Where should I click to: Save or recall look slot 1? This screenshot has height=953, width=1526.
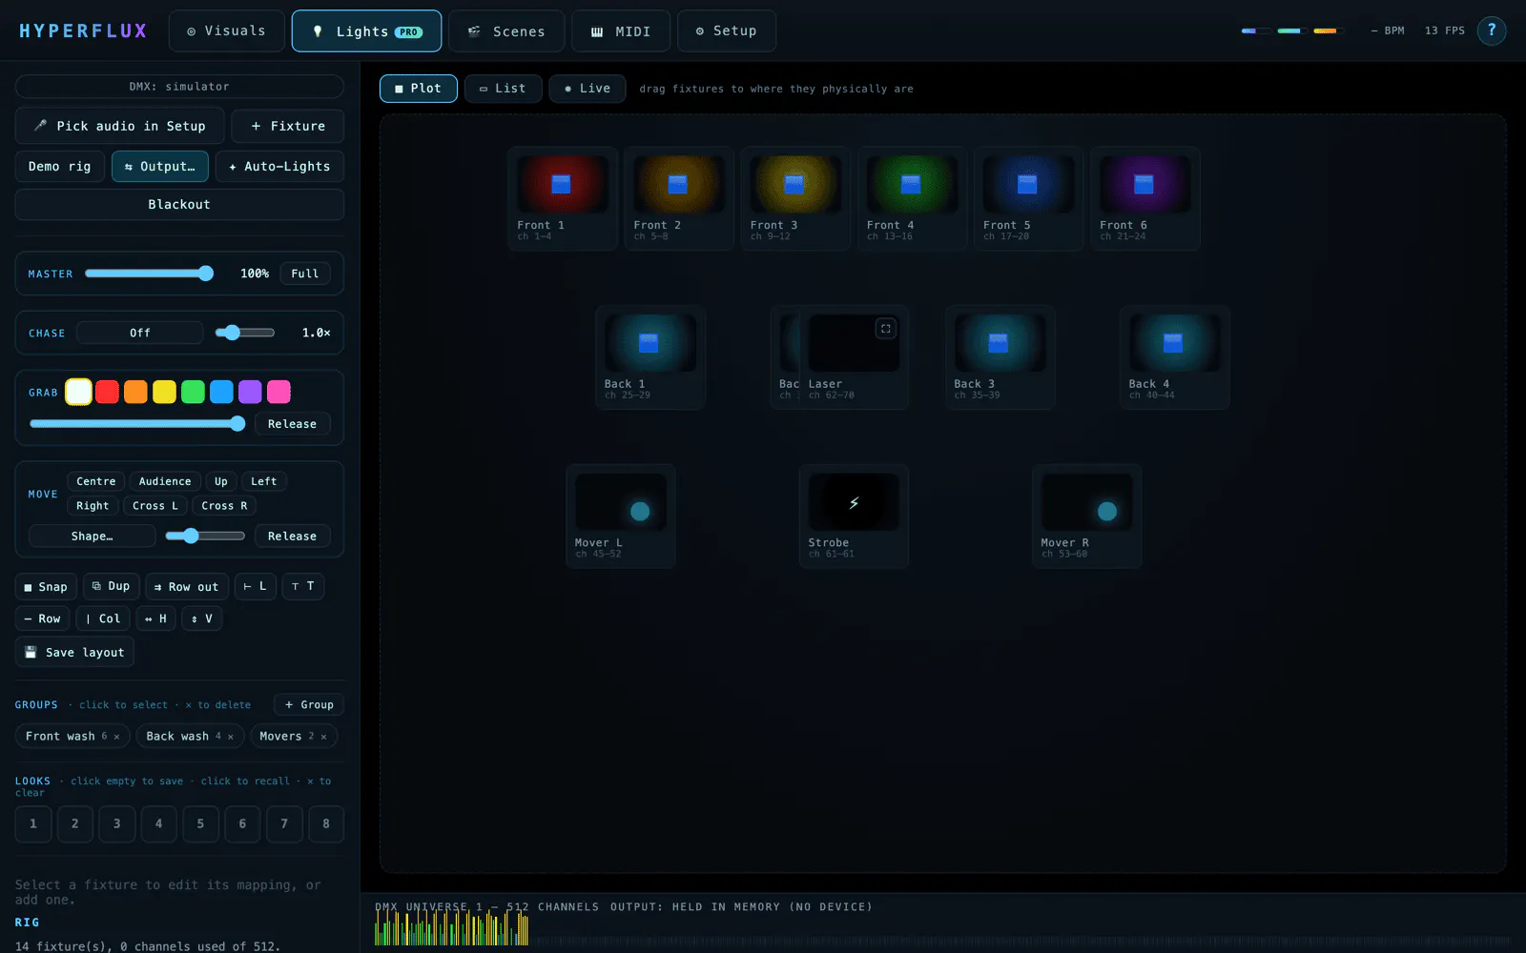[x=33, y=824]
